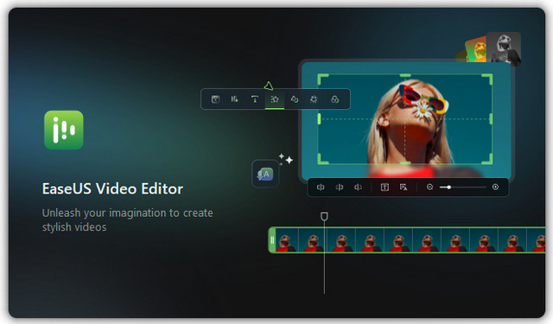This screenshot has height=324, width=553.
Task: Click the timeline zoom slider handle
Action: click(448, 187)
